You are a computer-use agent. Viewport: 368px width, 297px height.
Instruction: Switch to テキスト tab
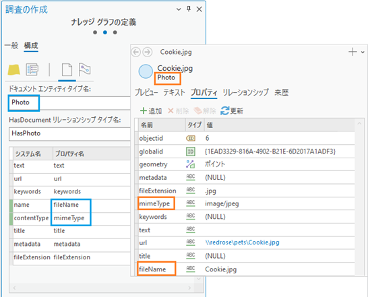click(174, 92)
